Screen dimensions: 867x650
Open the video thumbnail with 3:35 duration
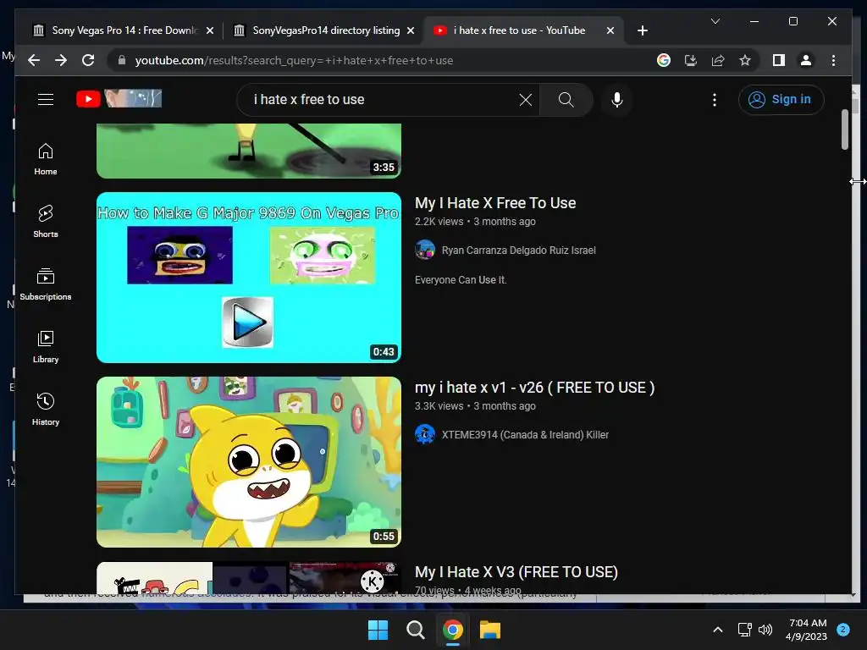pyautogui.click(x=249, y=151)
